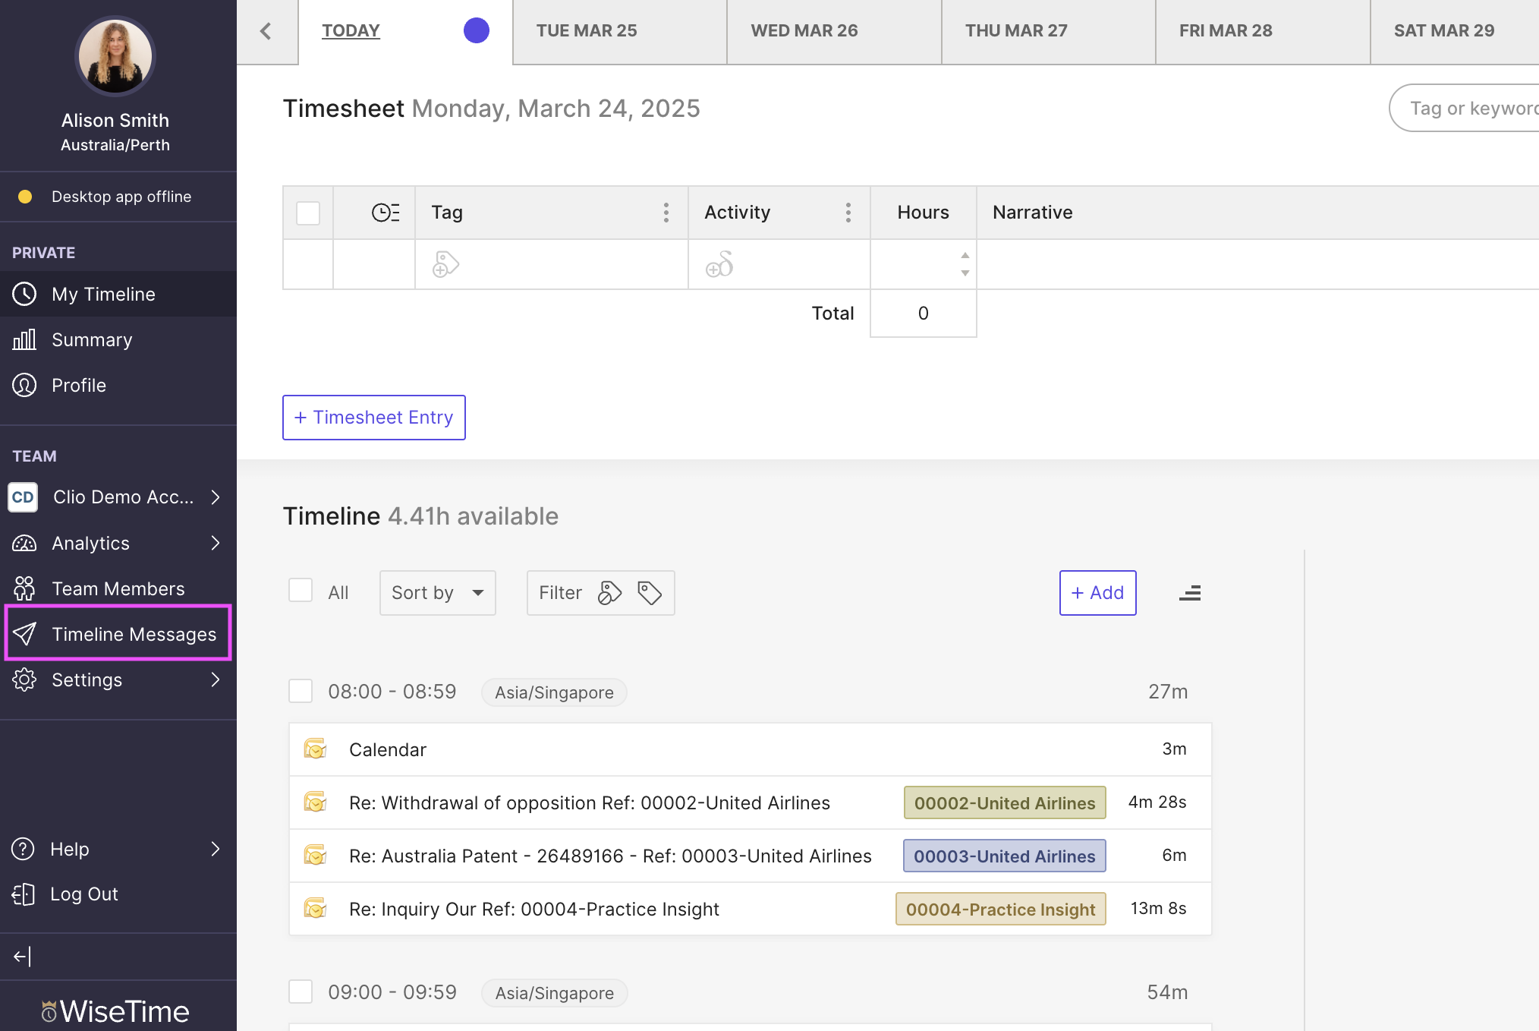Open the Filter control
Image resolution: width=1539 pixels, height=1031 pixels.
(600, 593)
